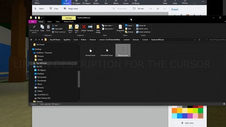Viewport: 226px width, 127px height.
Task: Open History in Paint 3D
Action: coord(185,2)
